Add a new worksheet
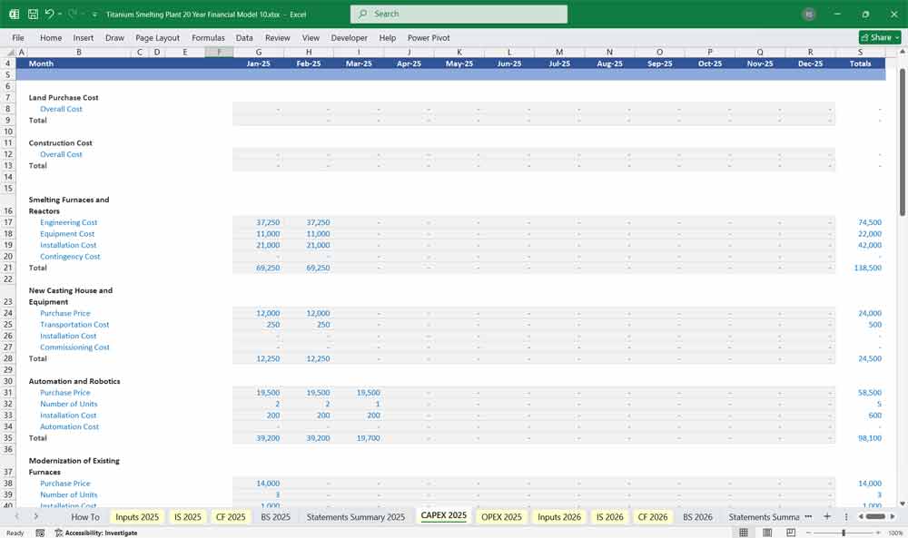Image resolution: width=908 pixels, height=538 pixels. point(829,516)
